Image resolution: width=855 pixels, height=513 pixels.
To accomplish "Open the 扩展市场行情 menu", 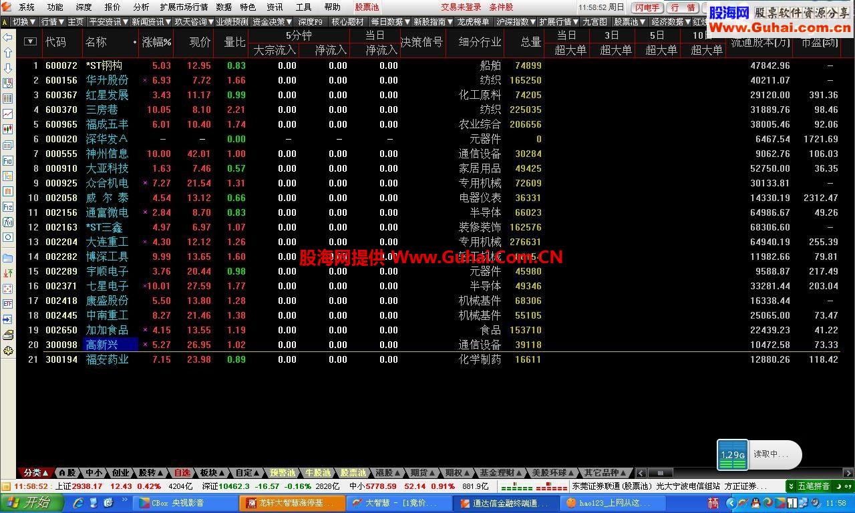I will [184, 7].
